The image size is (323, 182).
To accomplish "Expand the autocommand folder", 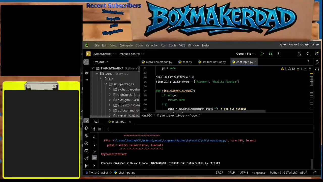I will click(x=110, y=110).
